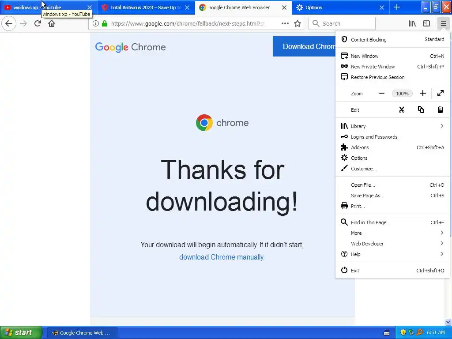
Task: Enter full screen from Zoom row
Action: [440, 93]
